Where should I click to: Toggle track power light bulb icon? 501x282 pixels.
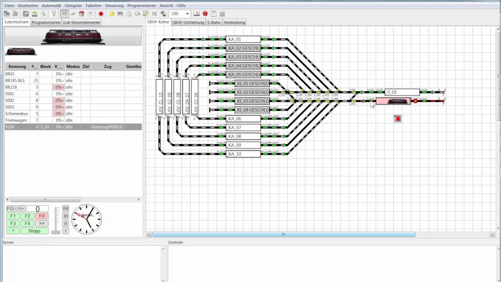[x=54, y=14]
